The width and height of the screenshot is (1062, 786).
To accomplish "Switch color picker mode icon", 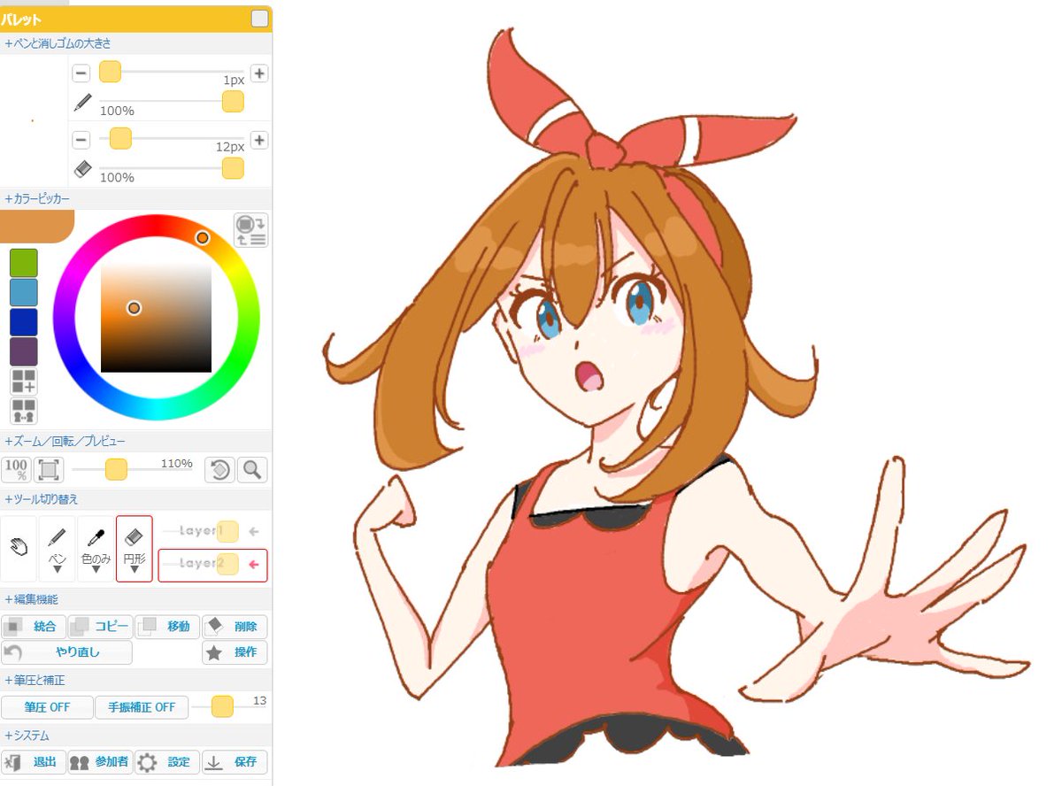I will (251, 230).
